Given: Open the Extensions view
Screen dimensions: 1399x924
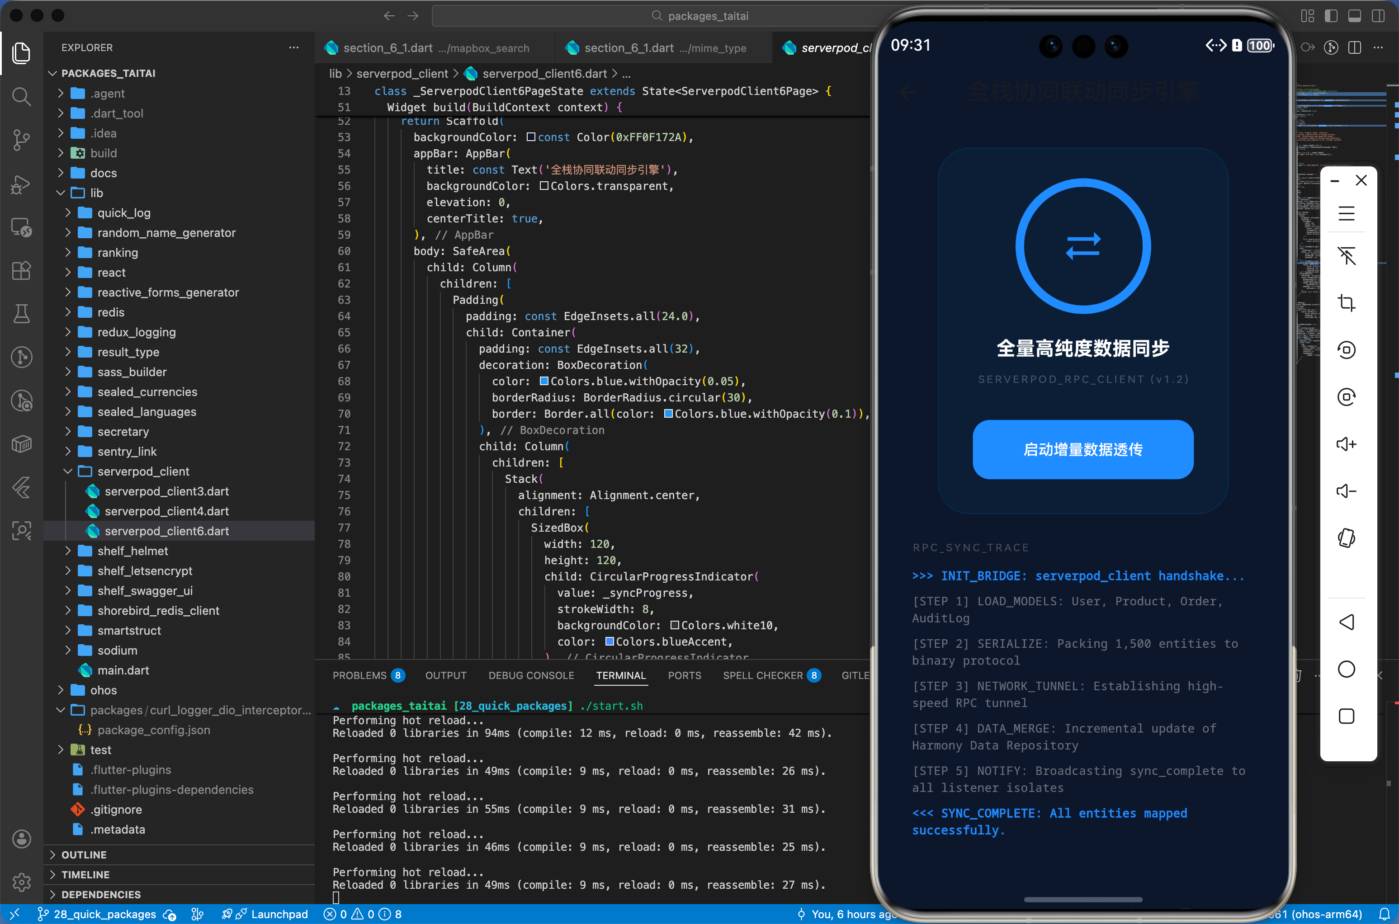Looking at the screenshot, I should point(21,270).
